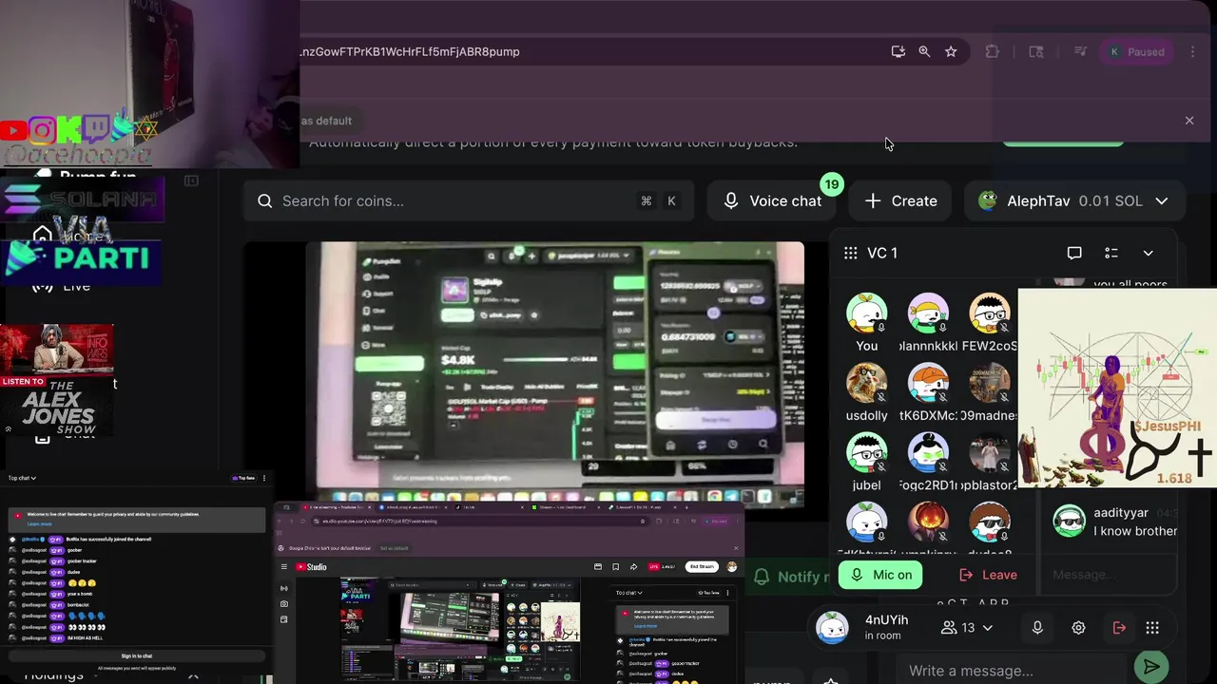
Task: Open Studio Stream sidebar icon
Action: tap(284, 588)
